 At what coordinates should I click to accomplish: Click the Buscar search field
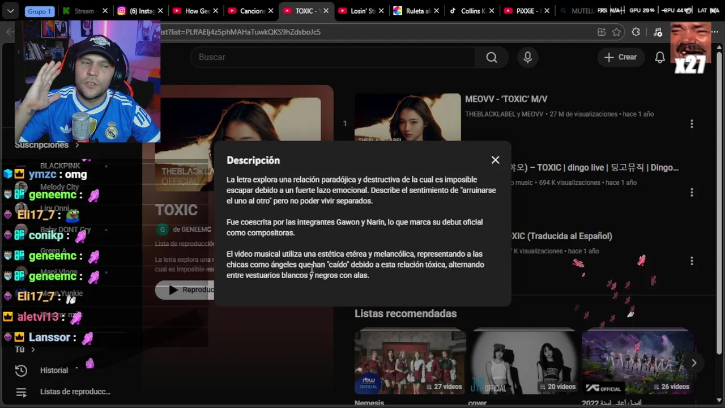click(x=334, y=57)
